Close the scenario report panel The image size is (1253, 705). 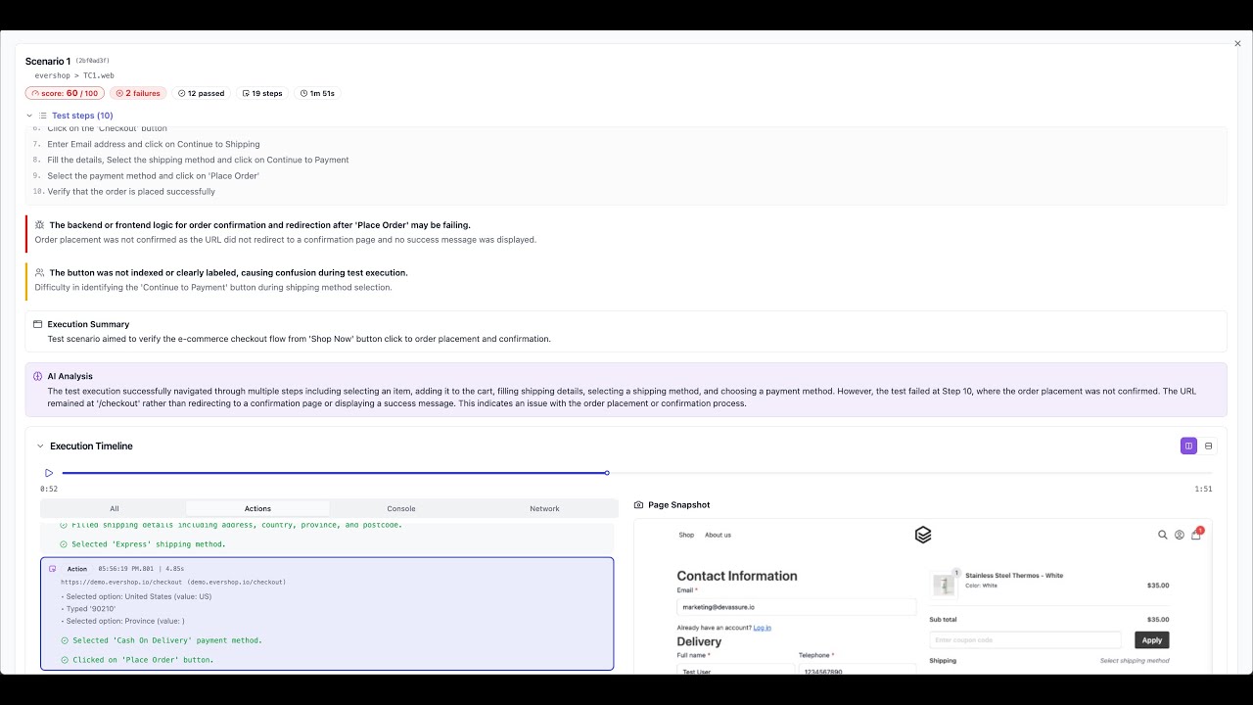pyautogui.click(x=1237, y=43)
